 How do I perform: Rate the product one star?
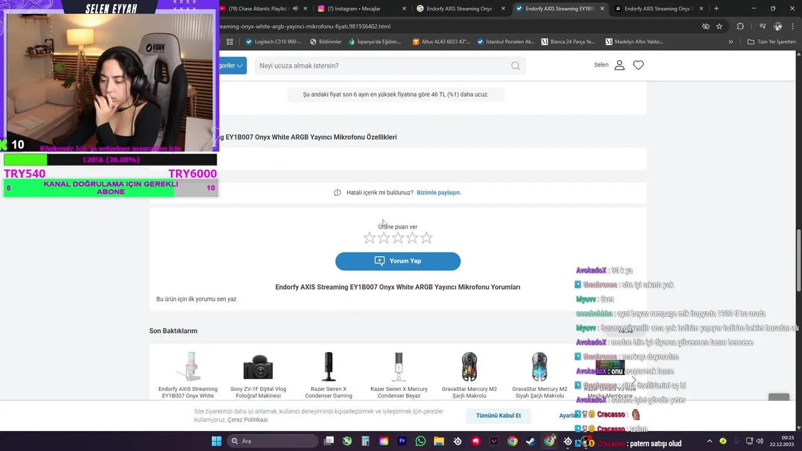coord(369,238)
